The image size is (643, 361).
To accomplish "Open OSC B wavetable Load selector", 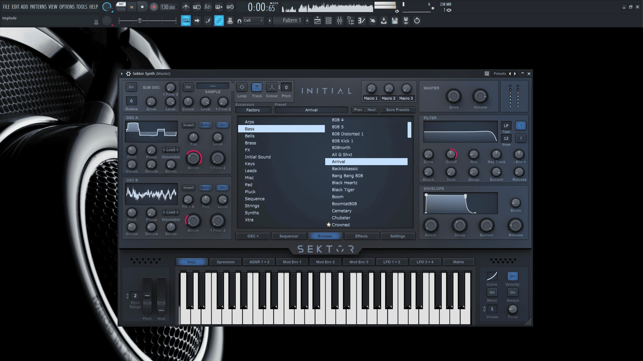I will [x=171, y=212].
